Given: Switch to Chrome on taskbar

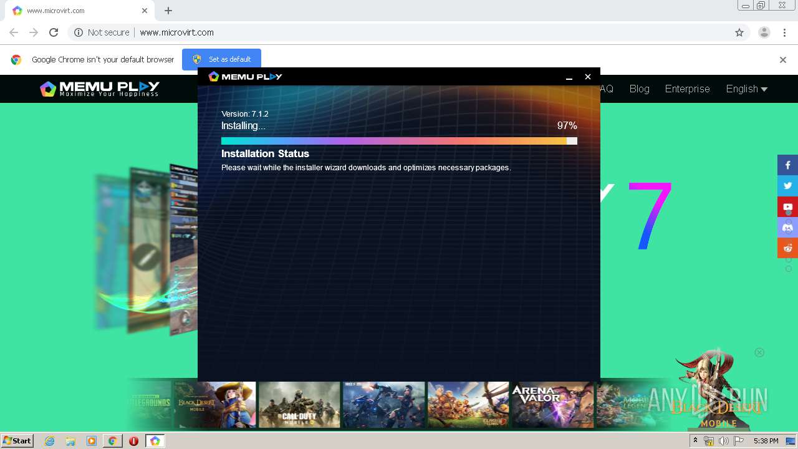Looking at the screenshot, I should pos(112,441).
